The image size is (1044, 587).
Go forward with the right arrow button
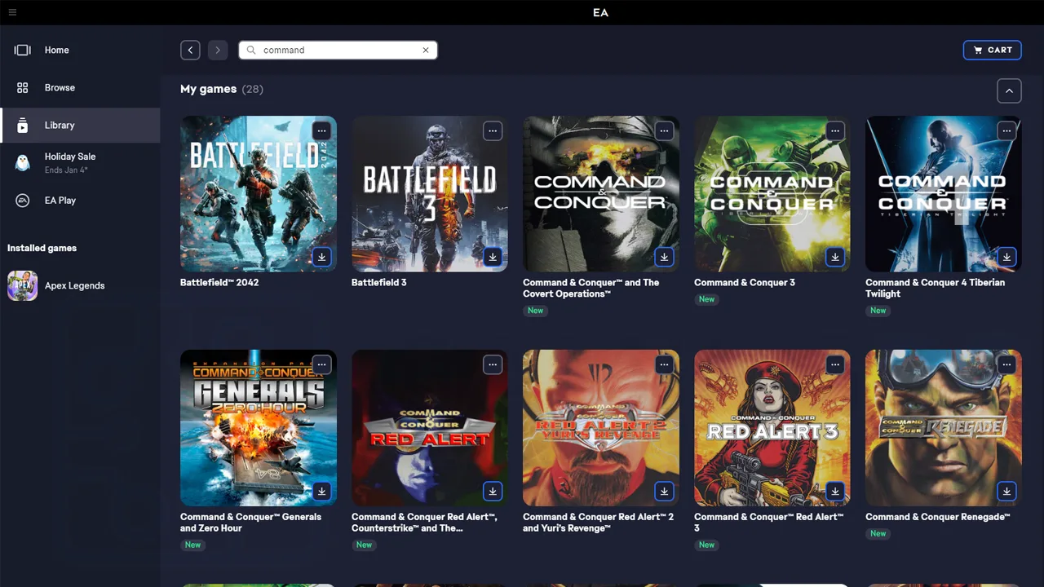(x=218, y=50)
